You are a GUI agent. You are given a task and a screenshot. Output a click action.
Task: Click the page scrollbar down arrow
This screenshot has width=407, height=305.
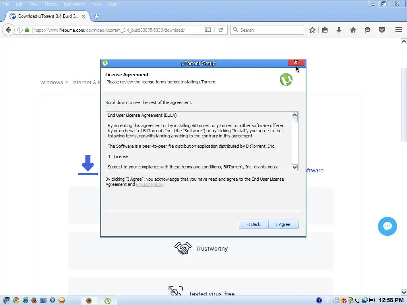(404, 292)
